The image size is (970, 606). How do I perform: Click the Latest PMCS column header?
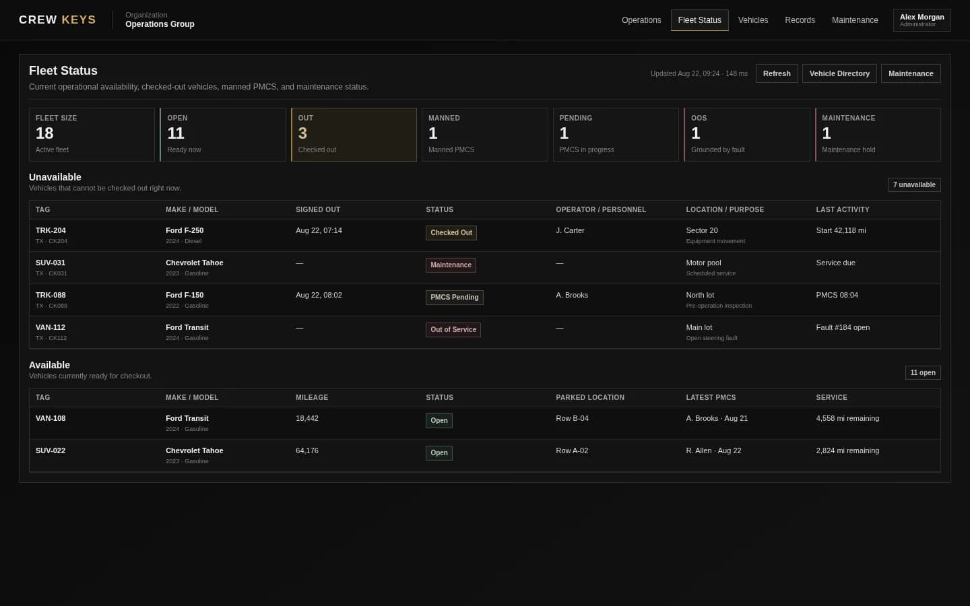tap(711, 397)
